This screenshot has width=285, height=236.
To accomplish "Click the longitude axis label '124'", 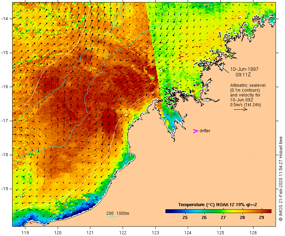I will (x=188, y=233).
